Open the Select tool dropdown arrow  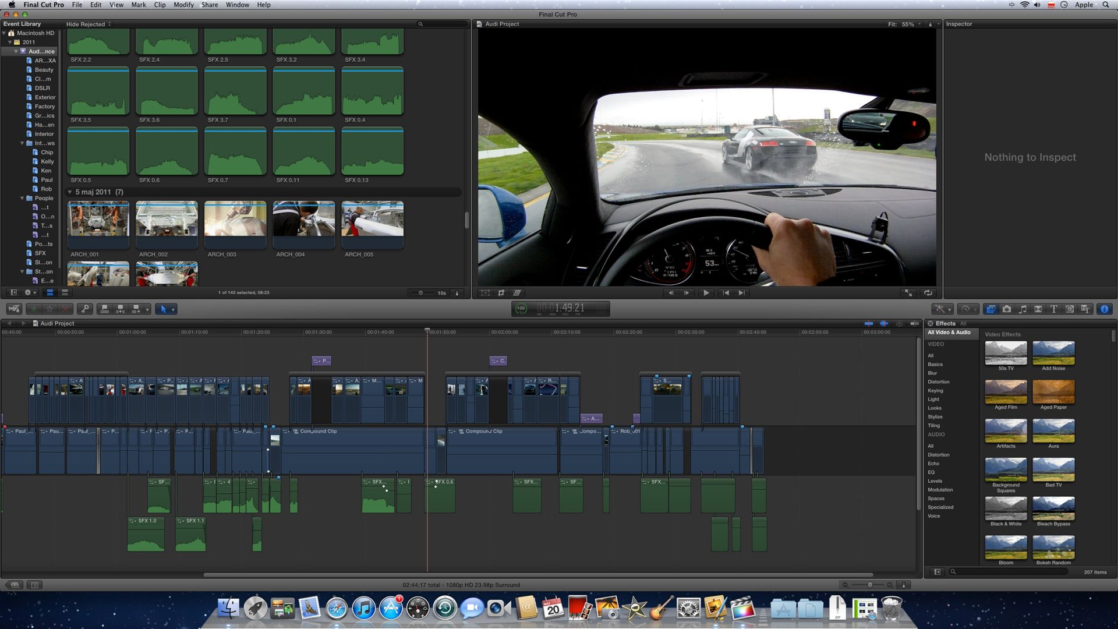pyautogui.click(x=173, y=310)
